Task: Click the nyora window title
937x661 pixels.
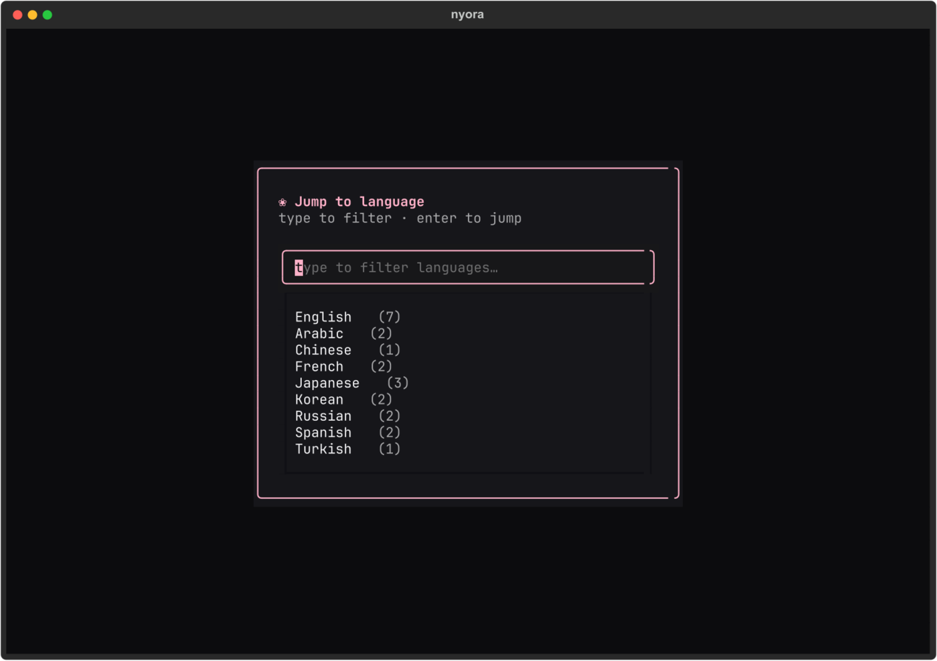Action: [x=467, y=15]
